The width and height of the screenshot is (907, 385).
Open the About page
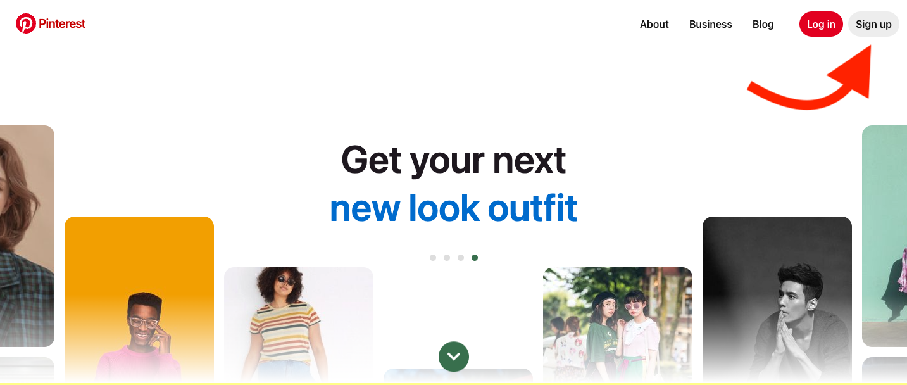pyautogui.click(x=654, y=24)
